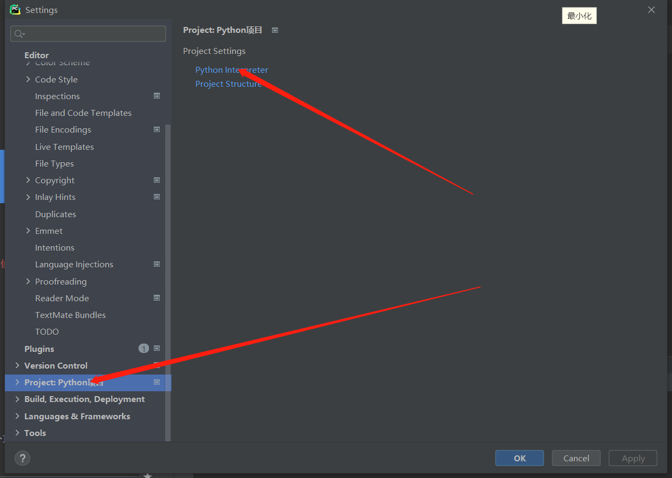672x478 pixels.
Task: Select the Code Style entry
Action: pos(56,79)
